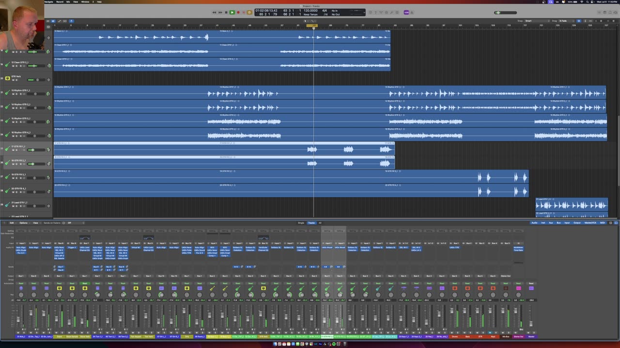The height and width of the screenshot is (348, 620).
Task: Click the GTR Verb channel strip icon in mixer
Action: point(263,288)
